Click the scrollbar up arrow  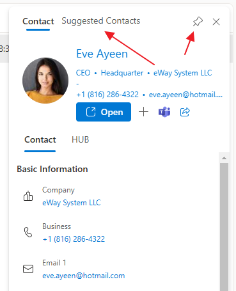(224, 158)
